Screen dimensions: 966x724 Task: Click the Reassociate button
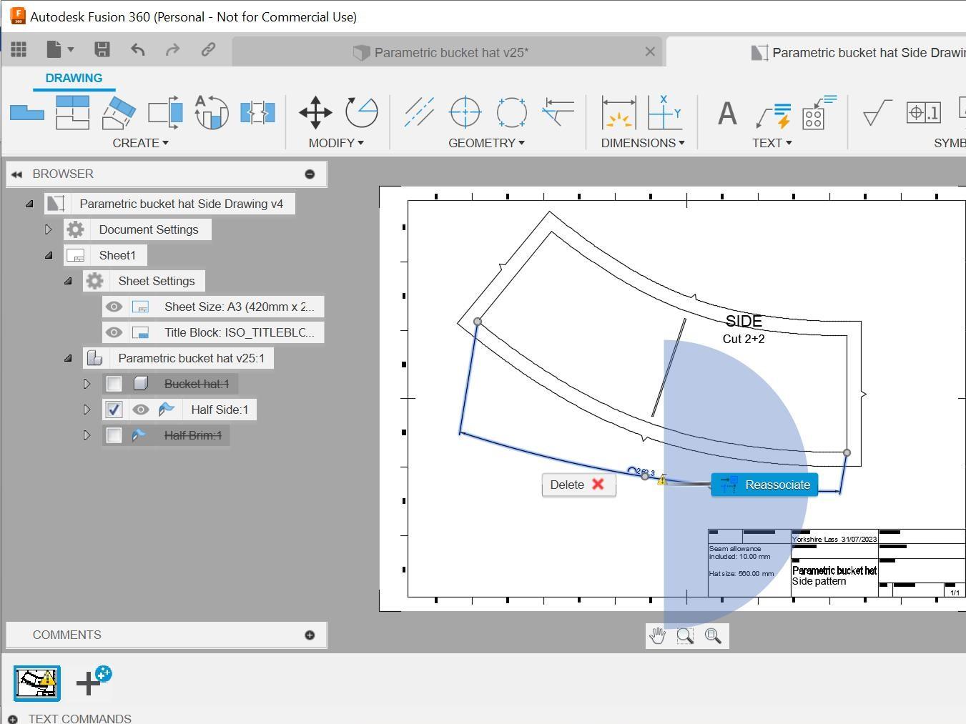pyautogui.click(x=764, y=485)
